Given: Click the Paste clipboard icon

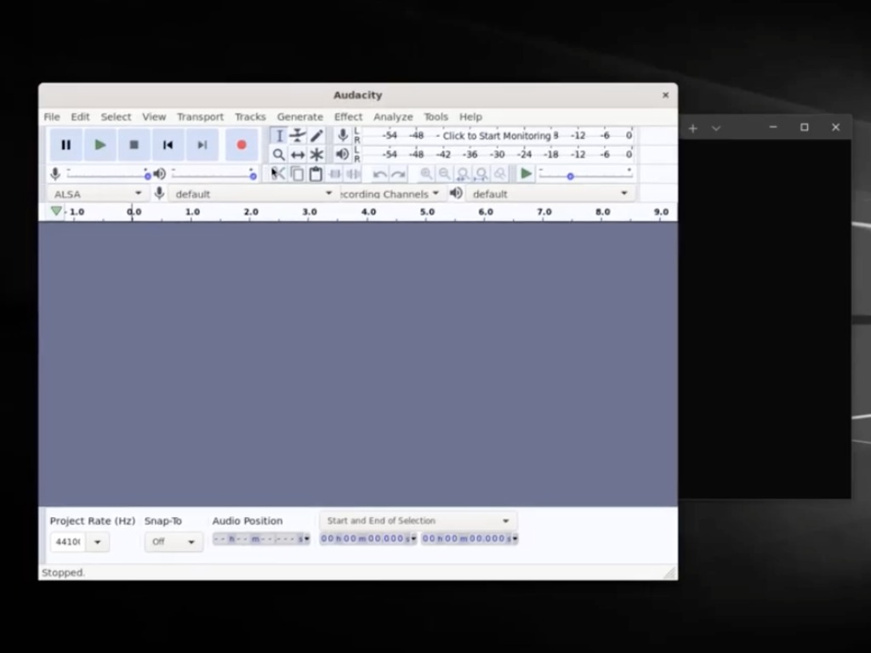Looking at the screenshot, I should pyautogui.click(x=316, y=173).
